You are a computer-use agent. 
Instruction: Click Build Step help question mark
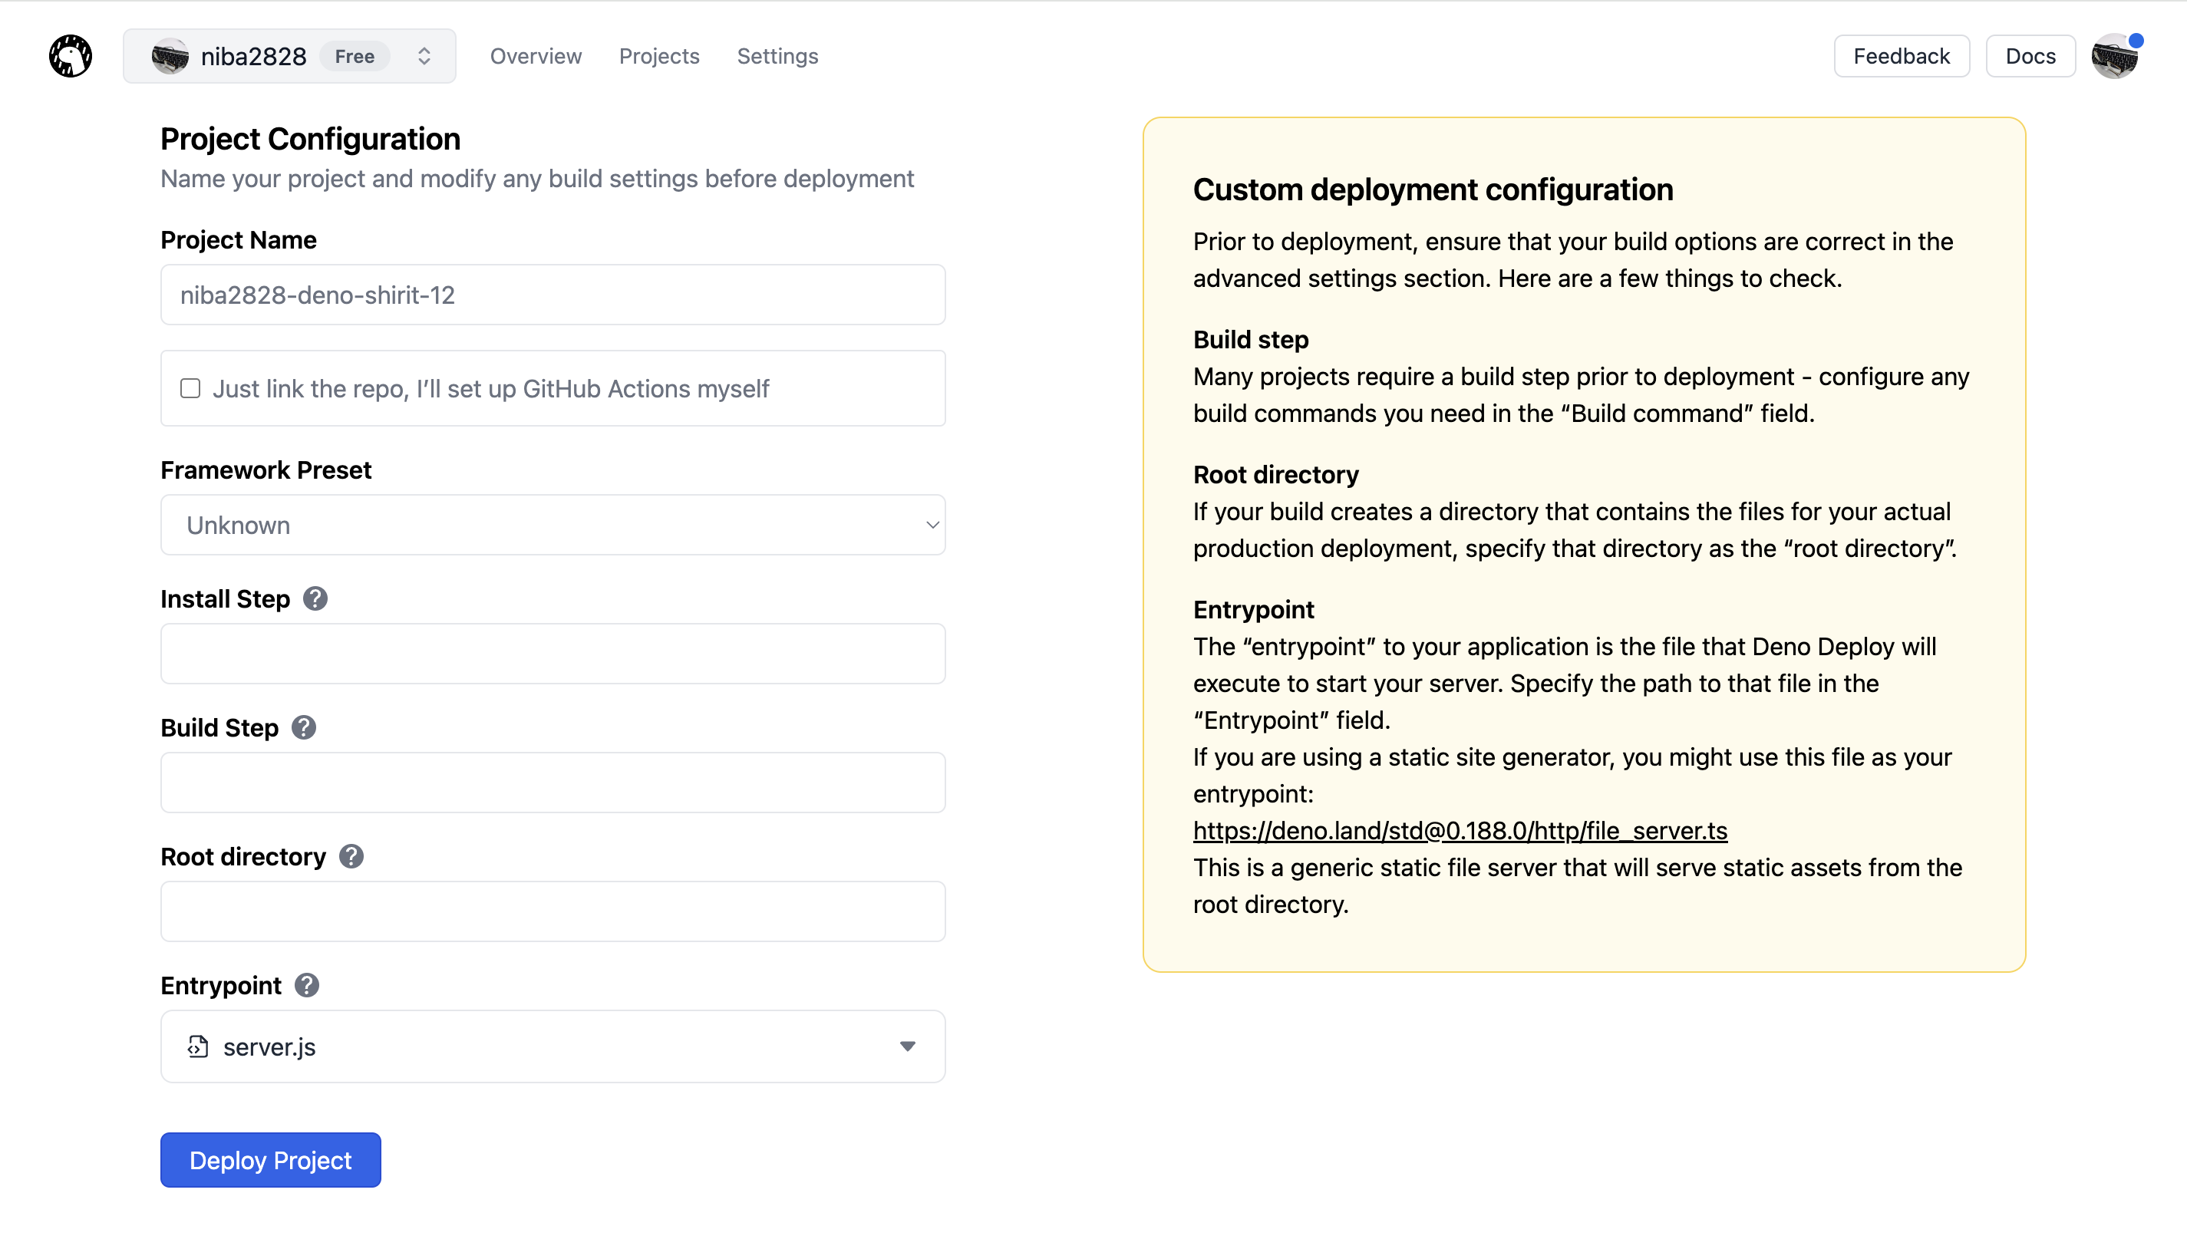(304, 727)
